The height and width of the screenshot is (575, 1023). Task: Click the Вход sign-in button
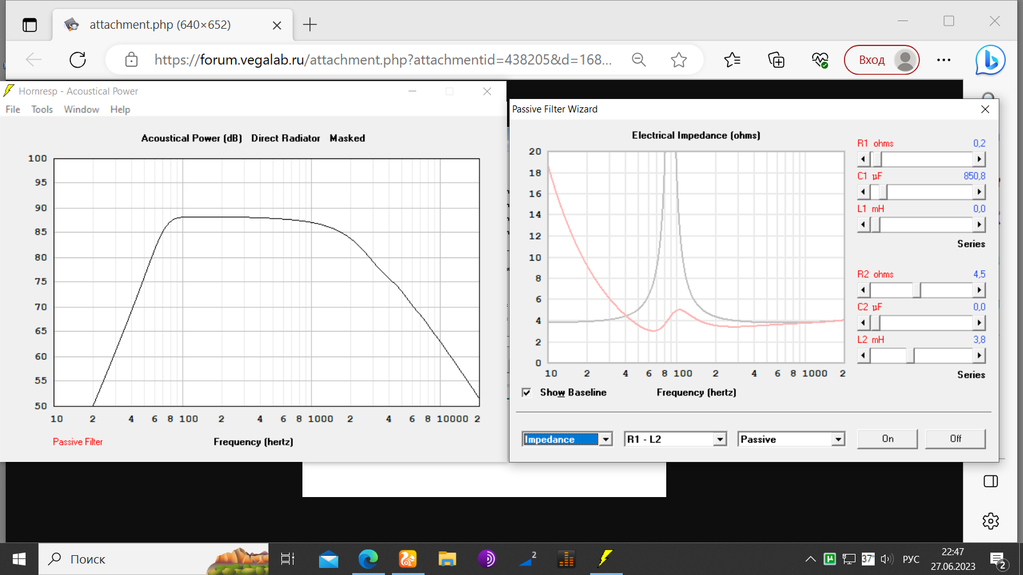tap(882, 60)
